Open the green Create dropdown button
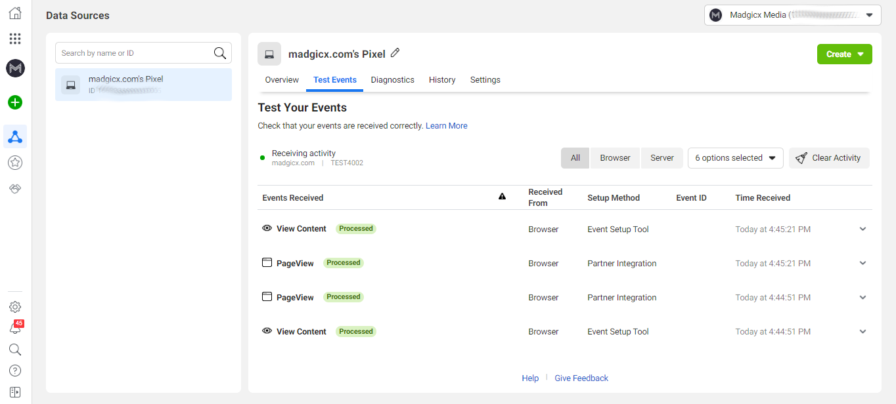 [x=844, y=54]
